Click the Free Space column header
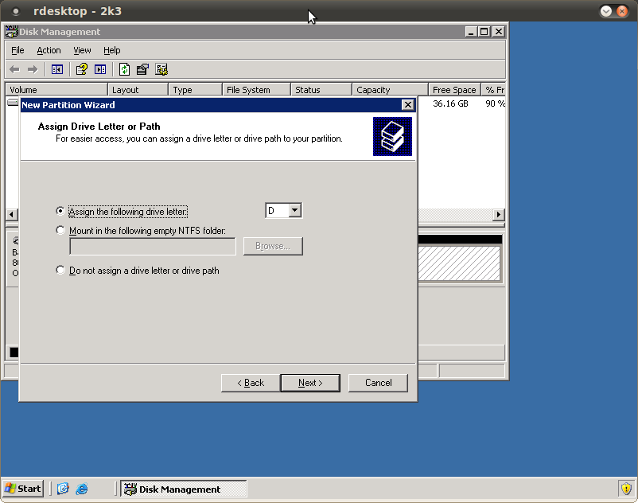The width and height of the screenshot is (638, 503). coord(454,89)
